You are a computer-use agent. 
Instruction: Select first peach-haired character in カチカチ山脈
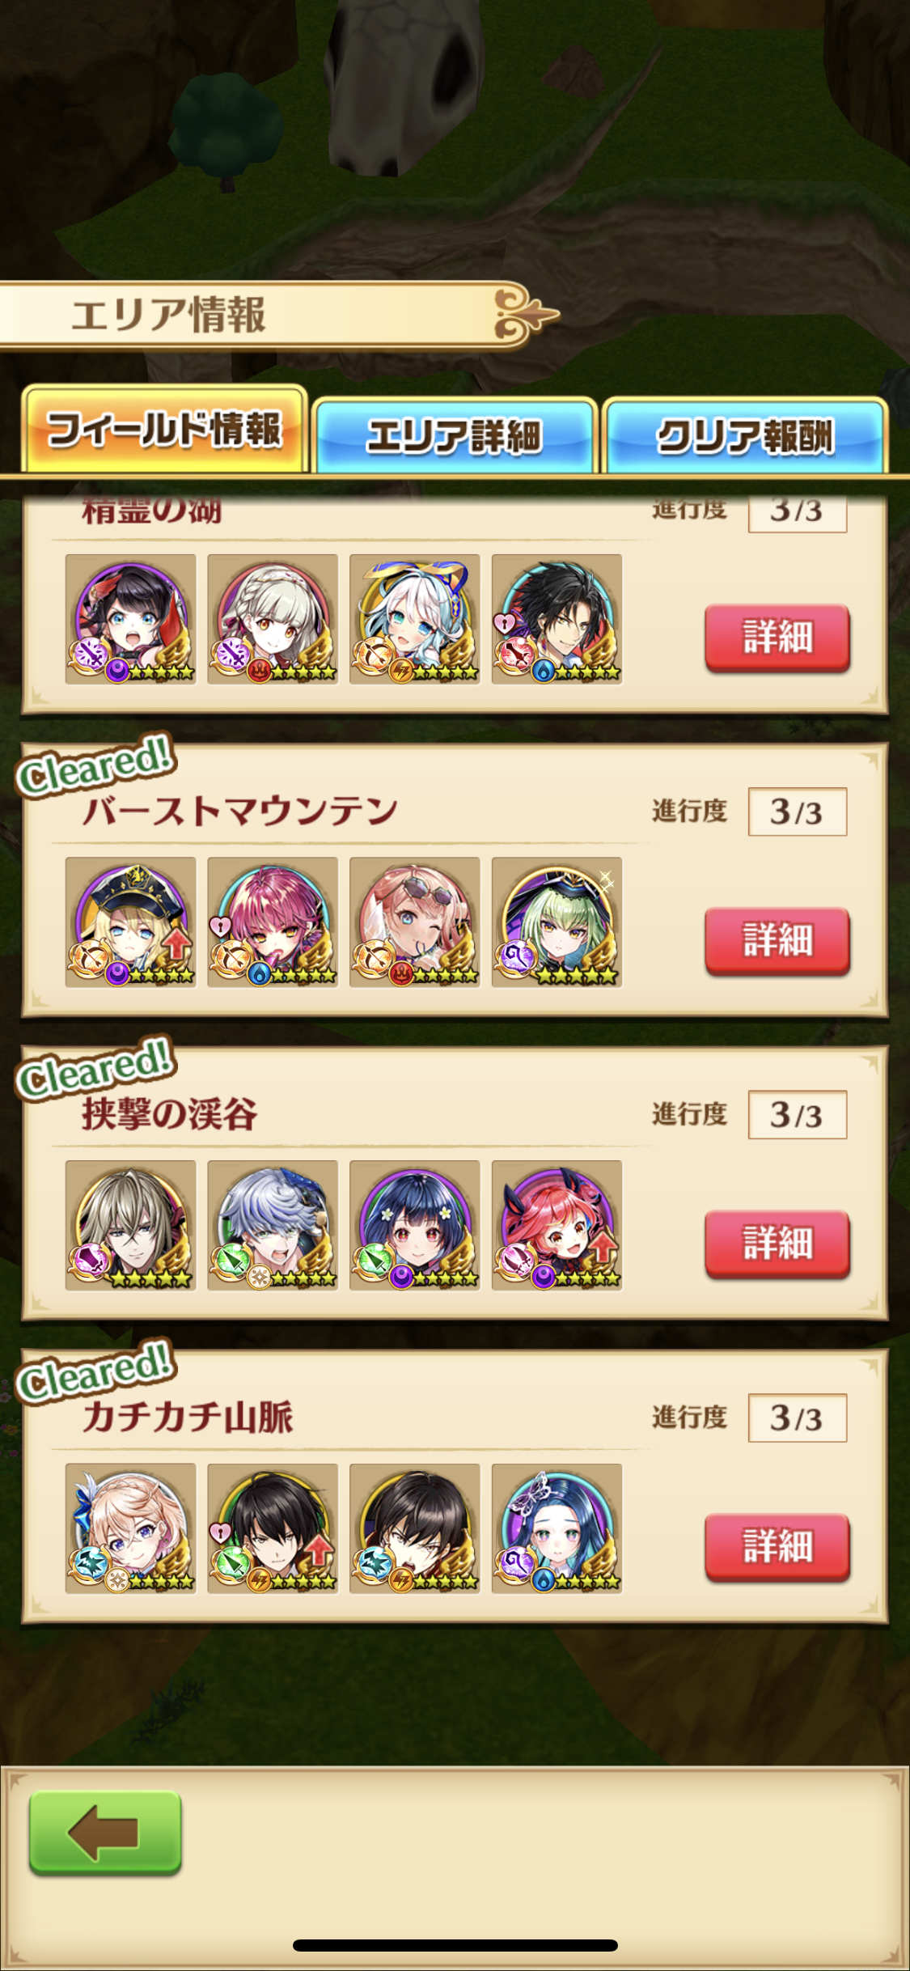tap(130, 1528)
